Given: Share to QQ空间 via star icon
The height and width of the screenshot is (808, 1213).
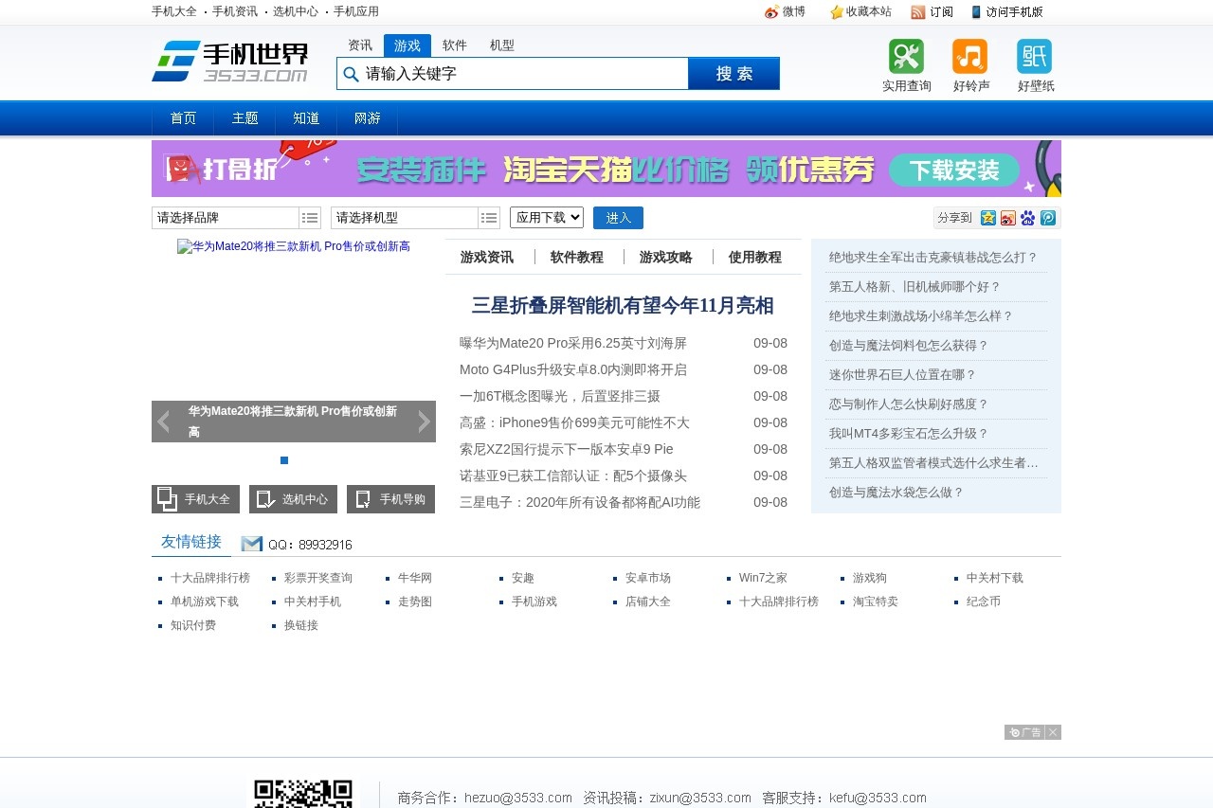Looking at the screenshot, I should pos(988,218).
